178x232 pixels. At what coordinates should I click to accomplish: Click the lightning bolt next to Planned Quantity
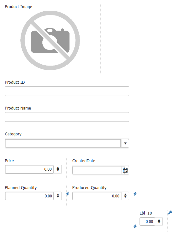coord(68,194)
